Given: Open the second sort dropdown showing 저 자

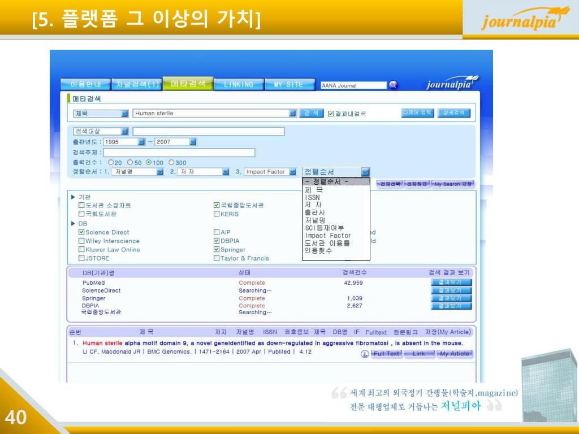Looking at the screenshot, I should click(226, 172).
